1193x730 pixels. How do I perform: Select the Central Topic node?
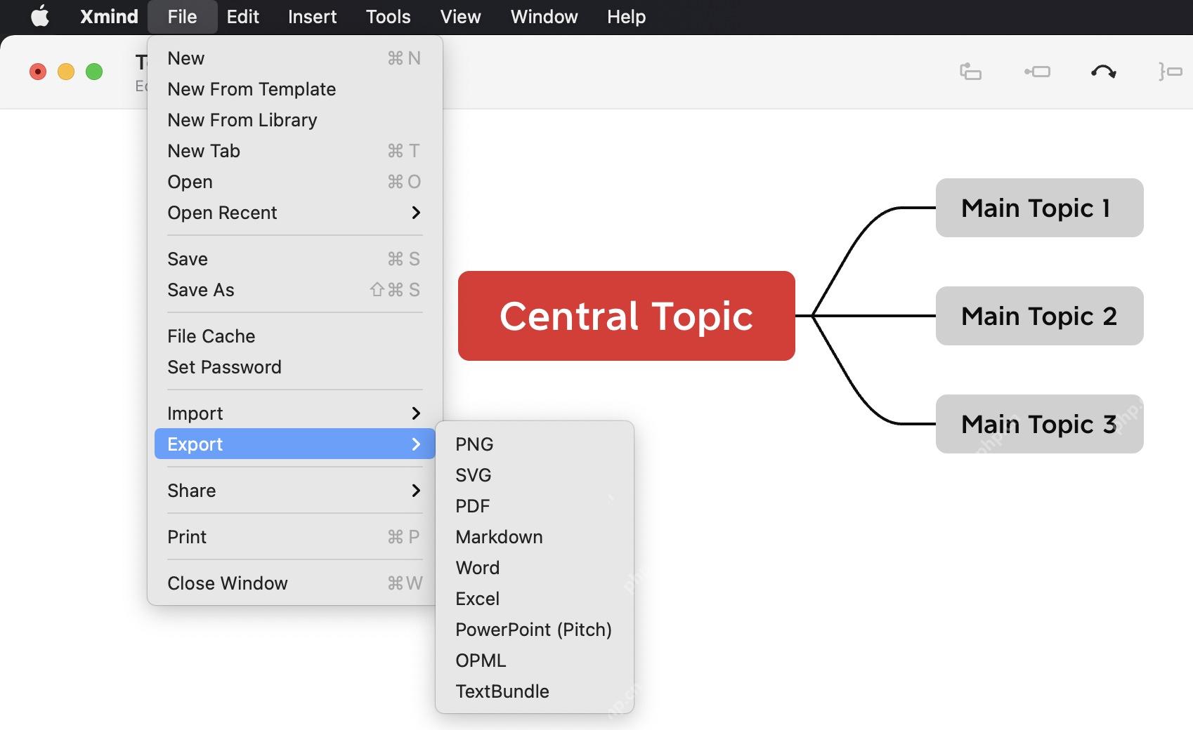point(627,316)
